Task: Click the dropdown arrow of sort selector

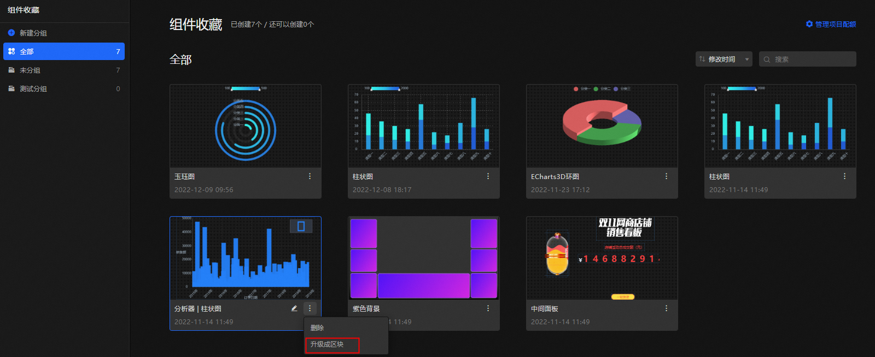Action: [747, 59]
